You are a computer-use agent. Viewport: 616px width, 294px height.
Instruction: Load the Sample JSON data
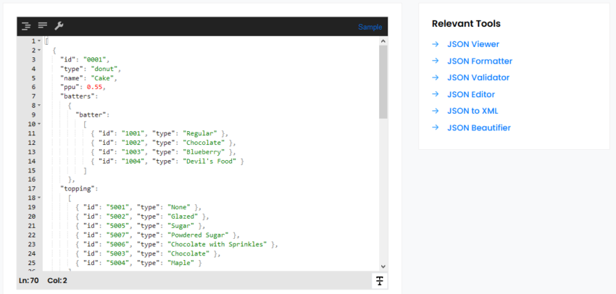(x=370, y=28)
